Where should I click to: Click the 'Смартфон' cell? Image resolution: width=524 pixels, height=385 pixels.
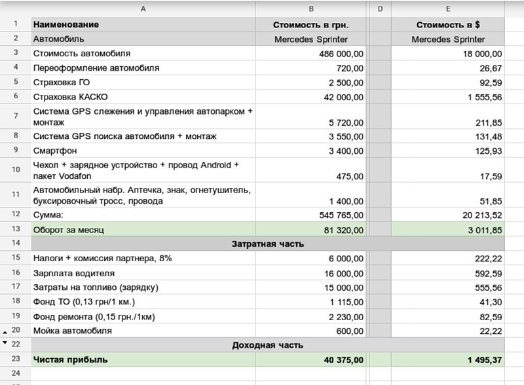click(x=143, y=151)
